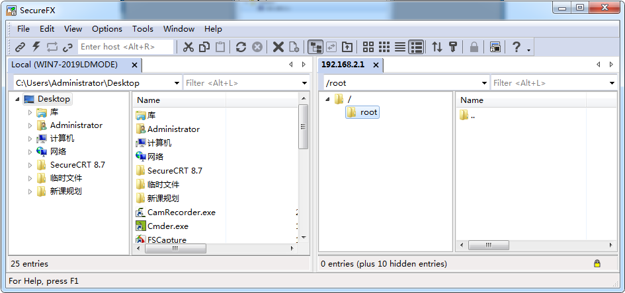
Task: Click the Paste clipboard icon
Action: (x=220, y=47)
